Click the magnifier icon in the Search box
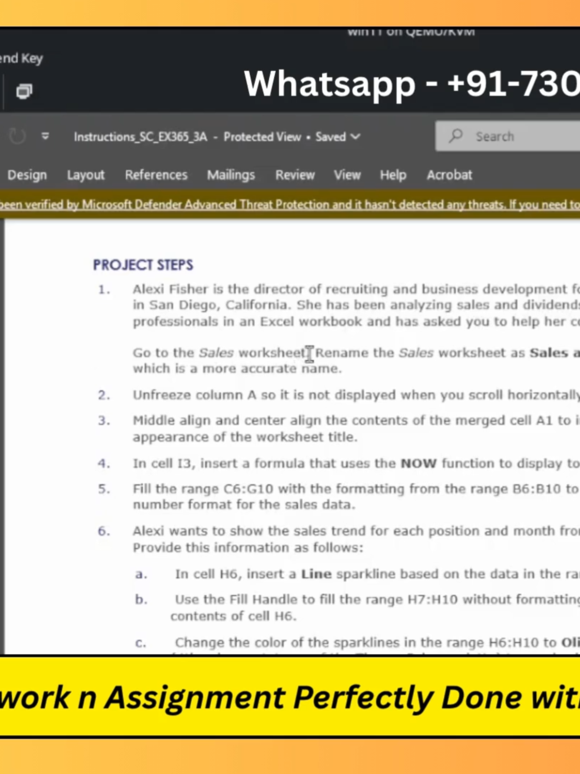Image resolution: width=580 pixels, height=774 pixels. click(x=456, y=136)
